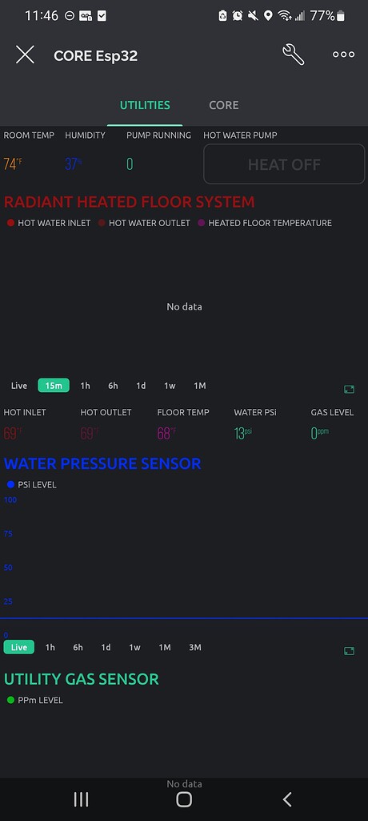Open the Android recent apps icon

click(x=81, y=799)
